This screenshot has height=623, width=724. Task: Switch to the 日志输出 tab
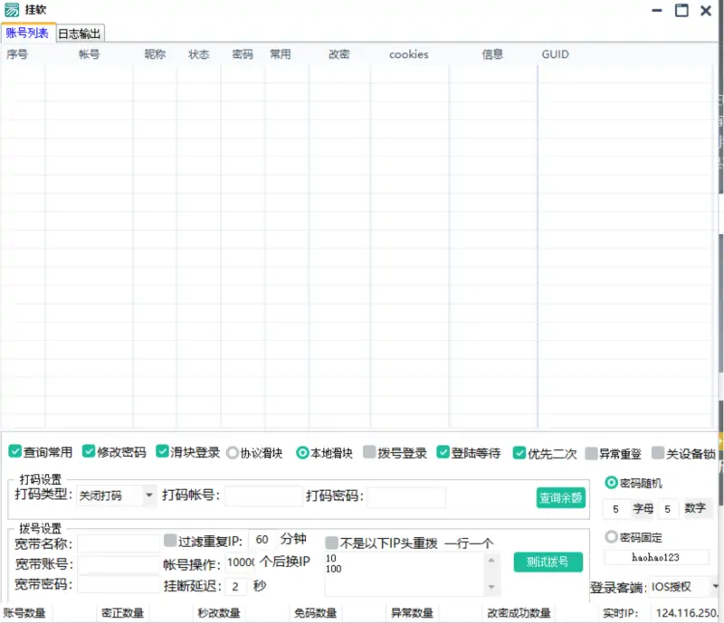[x=80, y=31]
